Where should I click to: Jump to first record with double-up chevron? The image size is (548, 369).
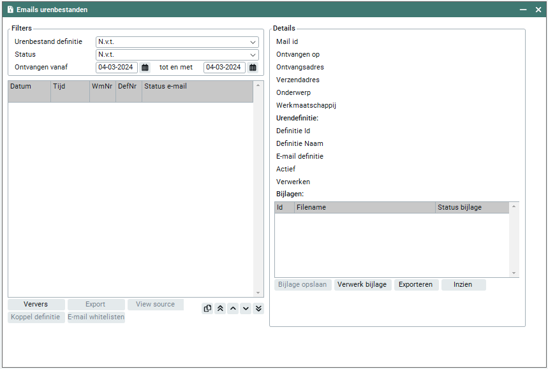point(220,308)
